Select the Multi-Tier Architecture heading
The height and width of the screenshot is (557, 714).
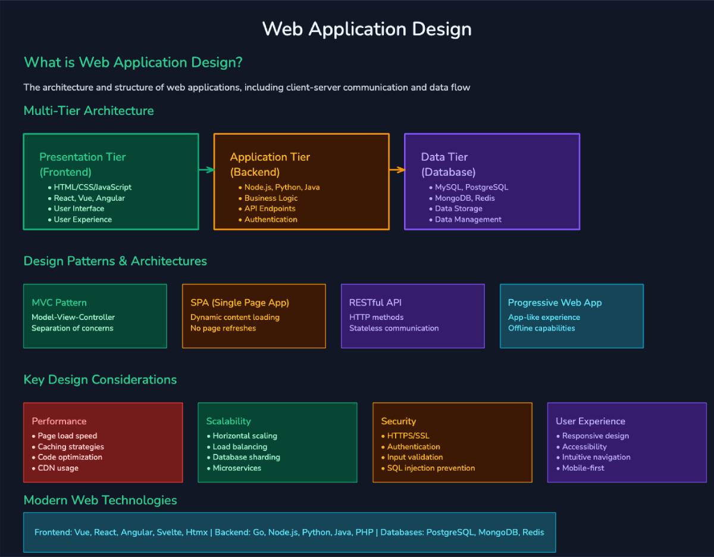point(89,111)
